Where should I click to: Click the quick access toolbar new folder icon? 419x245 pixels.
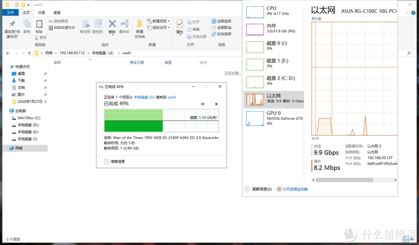point(23,4)
